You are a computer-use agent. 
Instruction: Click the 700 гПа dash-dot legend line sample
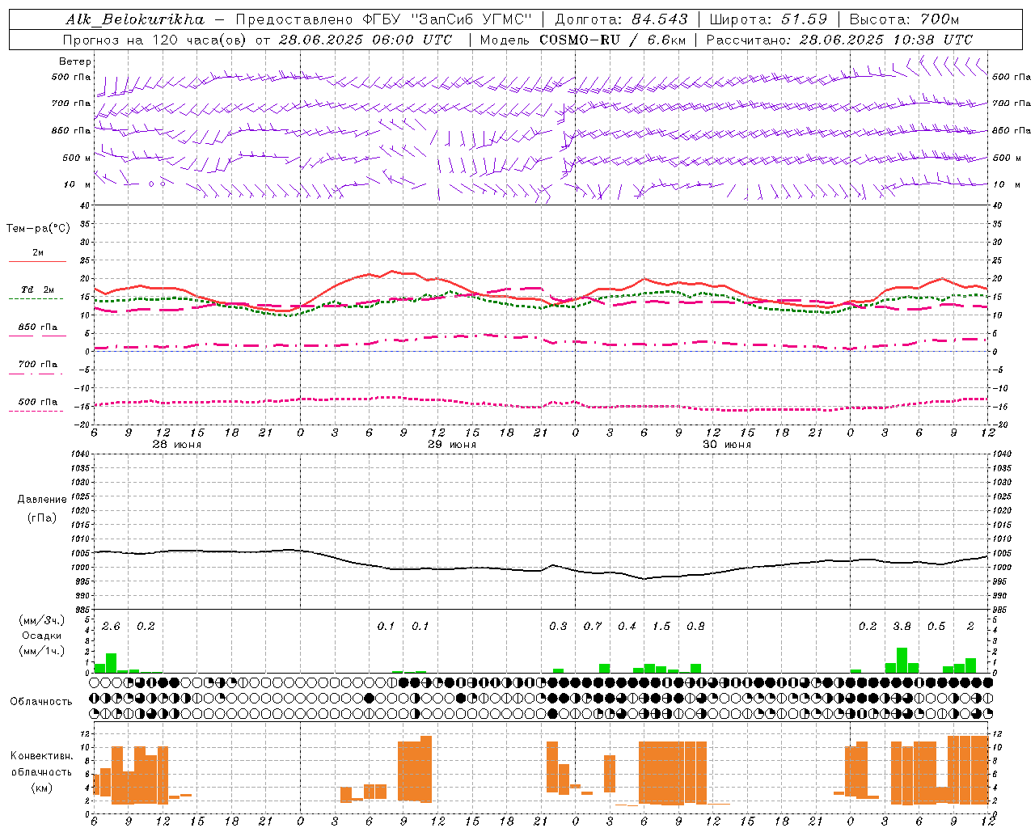point(36,374)
